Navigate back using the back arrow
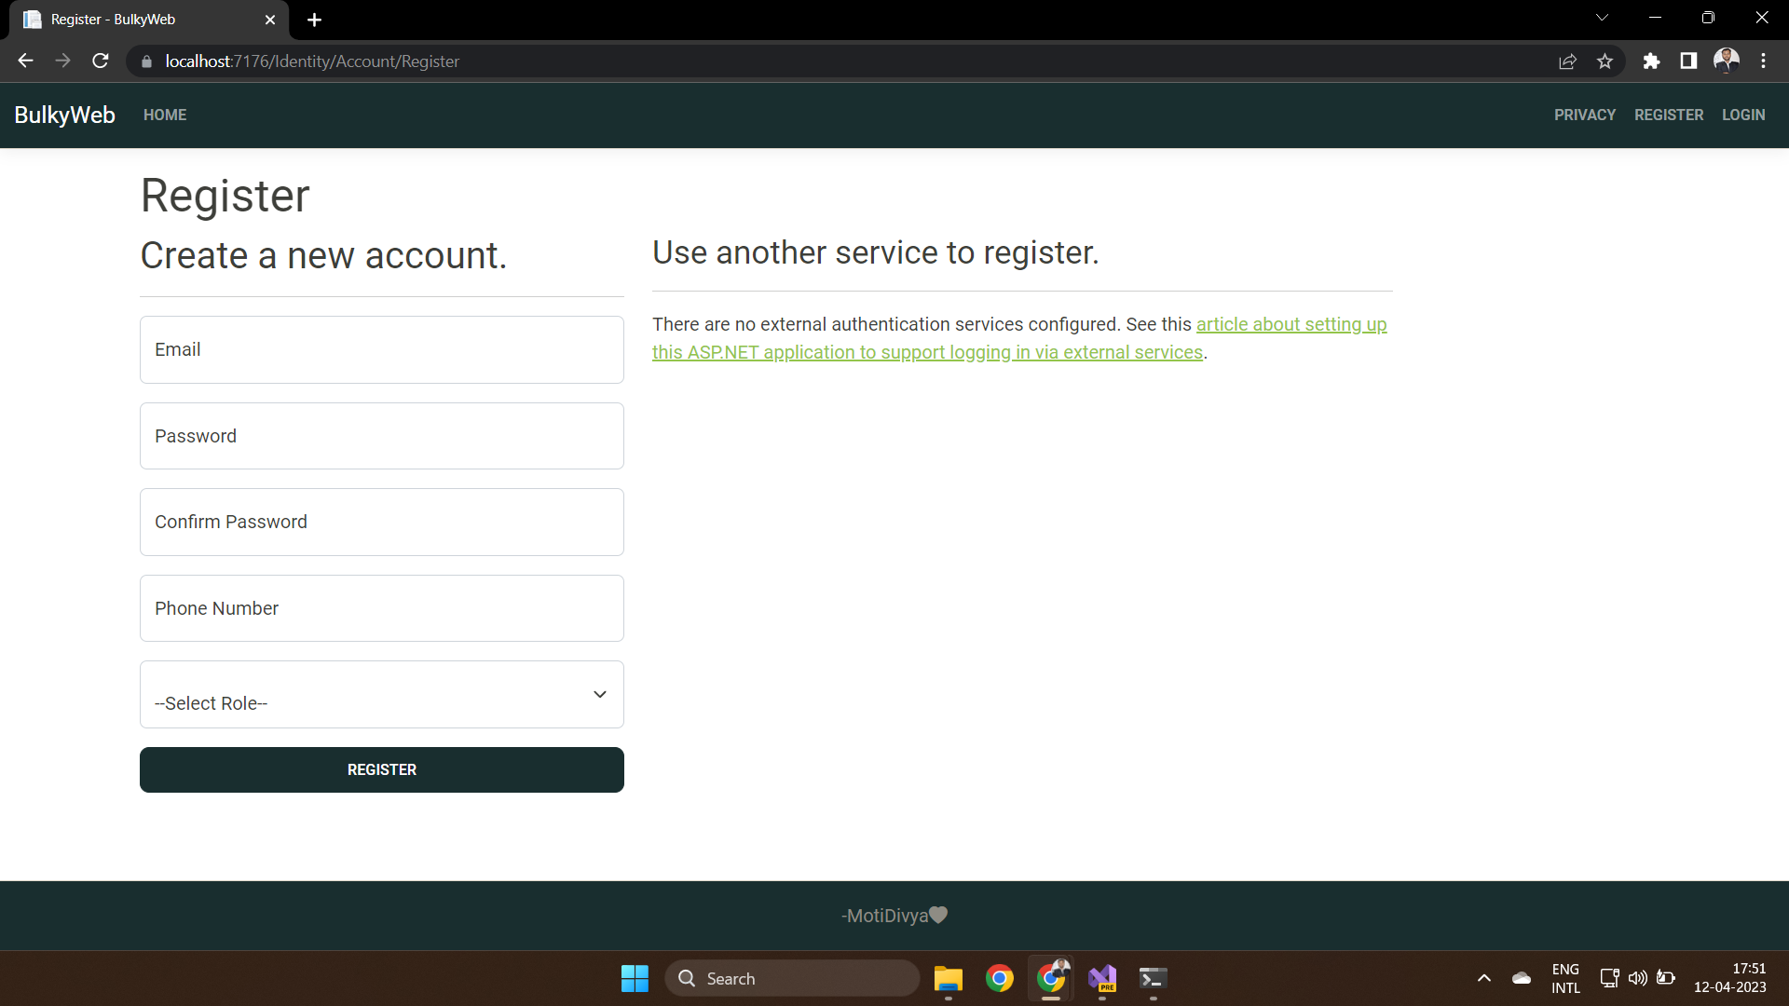 24,61
